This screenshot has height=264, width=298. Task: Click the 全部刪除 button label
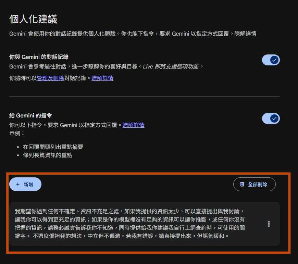click(258, 185)
